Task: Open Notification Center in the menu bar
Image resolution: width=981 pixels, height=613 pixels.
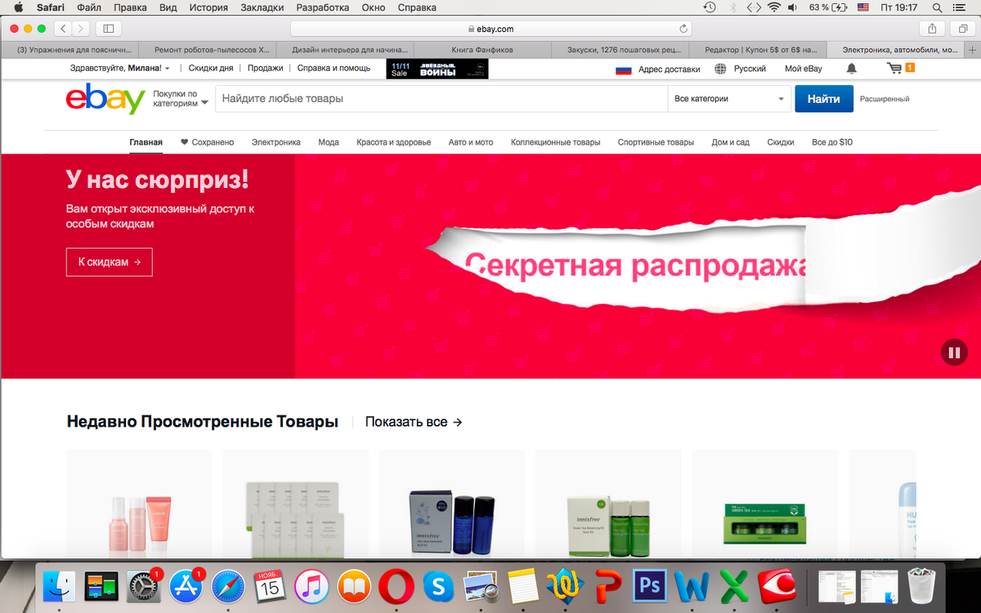Action: 960,7
